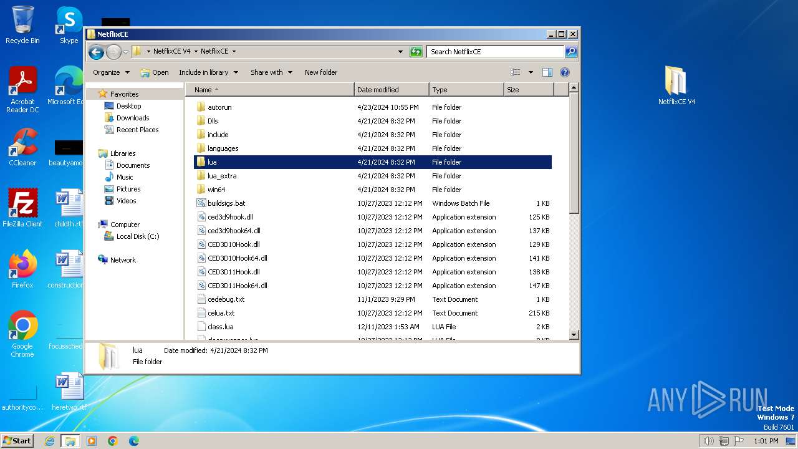Expand NetflixCE V4 breadcrumb arrow
The height and width of the screenshot is (449, 798).
coord(196,52)
